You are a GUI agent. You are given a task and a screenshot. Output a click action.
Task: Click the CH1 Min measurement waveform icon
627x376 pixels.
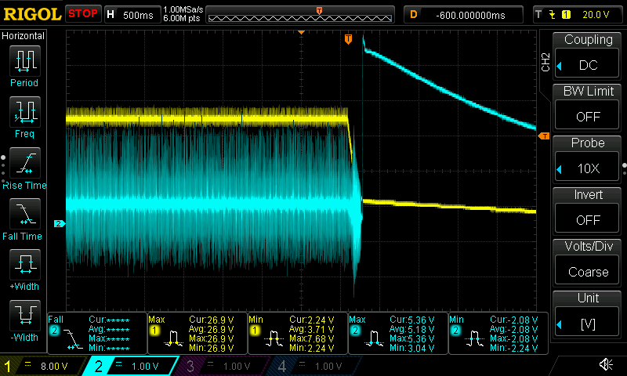(274, 338)
